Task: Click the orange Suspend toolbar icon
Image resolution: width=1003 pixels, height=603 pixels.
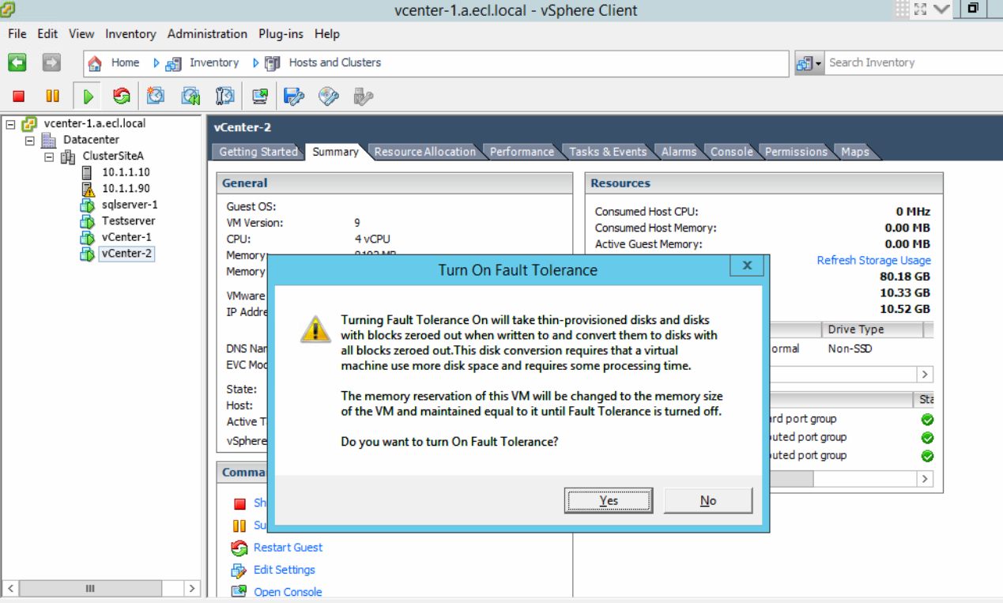Action: coord(52,96)
